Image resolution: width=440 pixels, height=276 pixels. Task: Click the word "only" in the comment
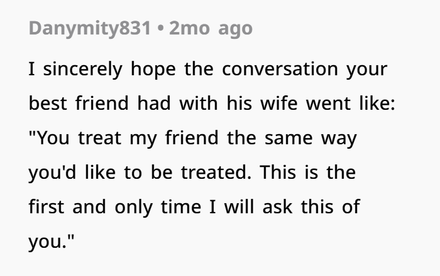click(x=133, y=207)
